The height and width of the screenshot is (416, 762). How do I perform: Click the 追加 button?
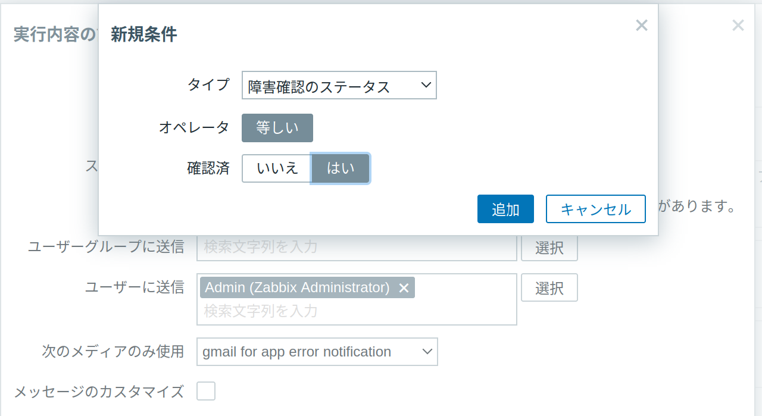[505, 209]
